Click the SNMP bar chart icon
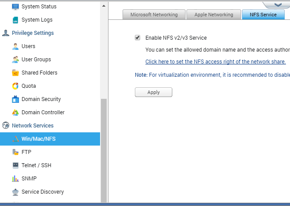This screenshot has width=290, height=206. (15, 178)
